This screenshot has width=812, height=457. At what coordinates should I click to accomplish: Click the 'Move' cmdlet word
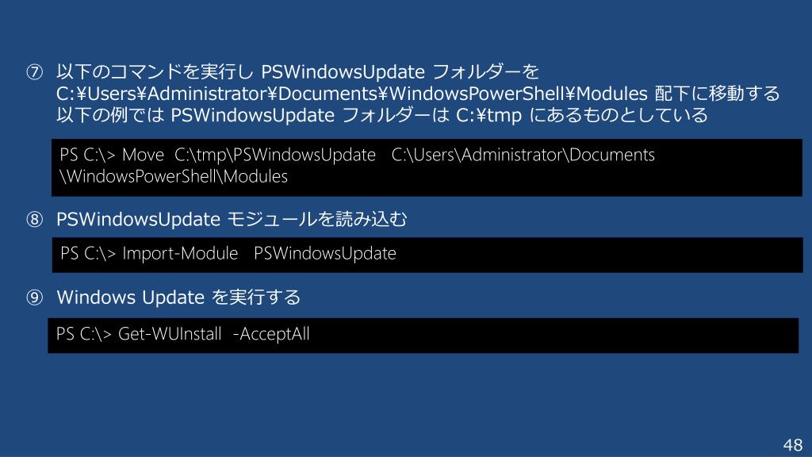pos(143,155)
